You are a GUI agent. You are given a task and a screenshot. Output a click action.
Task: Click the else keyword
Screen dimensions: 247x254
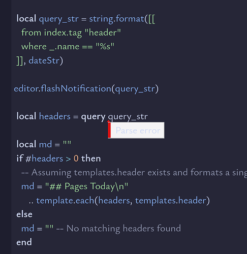(x=24, y=214)
